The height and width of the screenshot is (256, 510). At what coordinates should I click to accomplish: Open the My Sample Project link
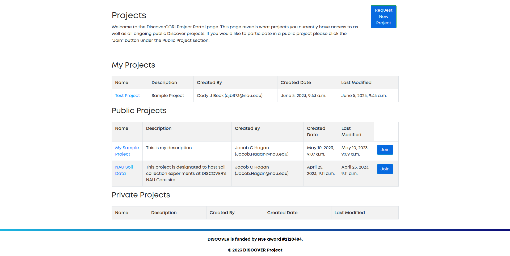pyautogui.click(x=127, y=151)
